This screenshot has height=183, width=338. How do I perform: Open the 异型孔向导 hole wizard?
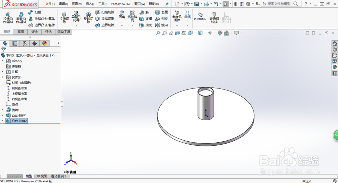(76, 17)
